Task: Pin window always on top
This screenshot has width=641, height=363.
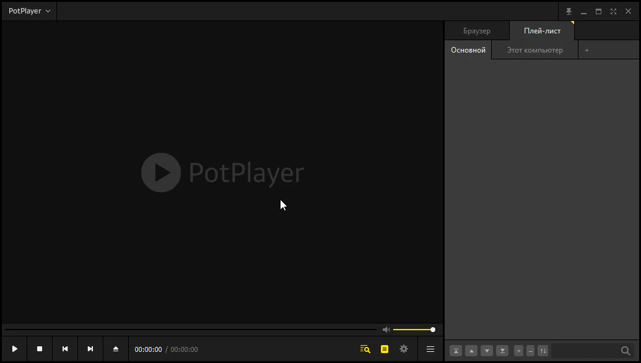Action: 569,11
